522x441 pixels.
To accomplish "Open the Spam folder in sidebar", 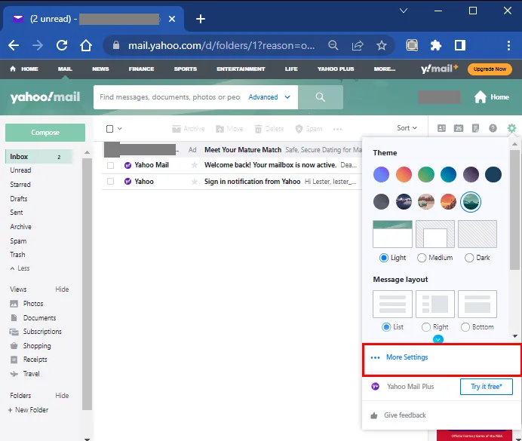I will [x=18, y=241].
